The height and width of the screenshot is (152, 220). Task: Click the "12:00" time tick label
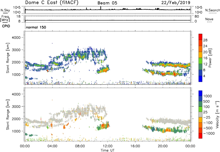[108, 146]
